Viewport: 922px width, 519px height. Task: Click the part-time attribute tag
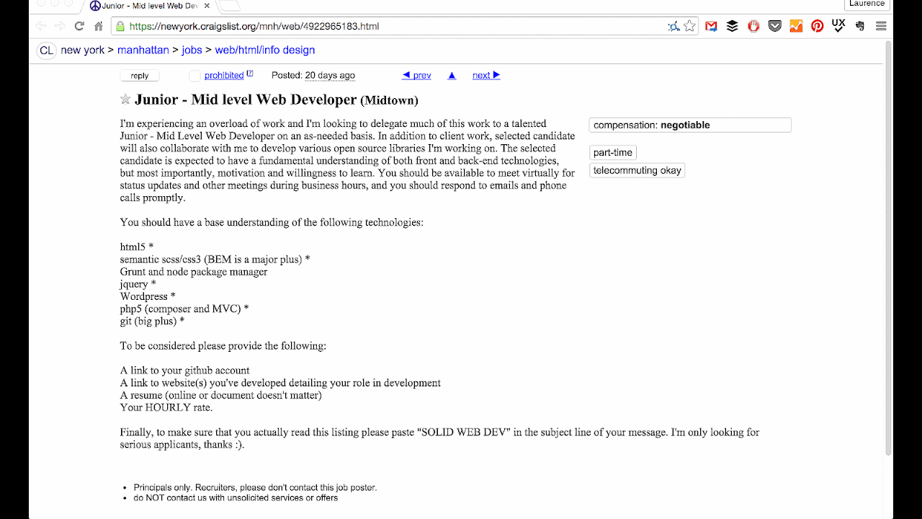(x=613, y=152)
